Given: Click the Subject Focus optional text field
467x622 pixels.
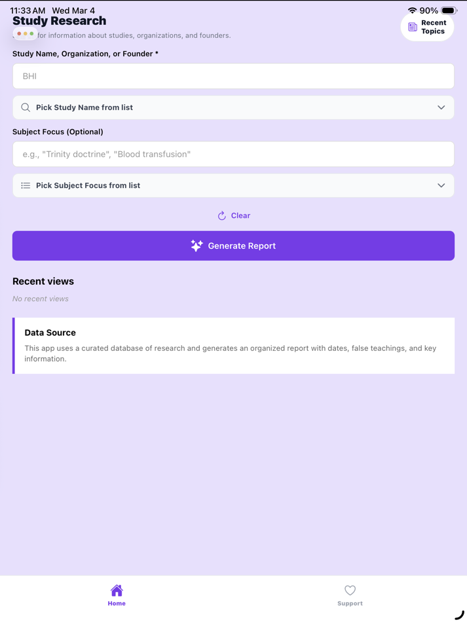Looking at the screenshot, I should [233, 154].
